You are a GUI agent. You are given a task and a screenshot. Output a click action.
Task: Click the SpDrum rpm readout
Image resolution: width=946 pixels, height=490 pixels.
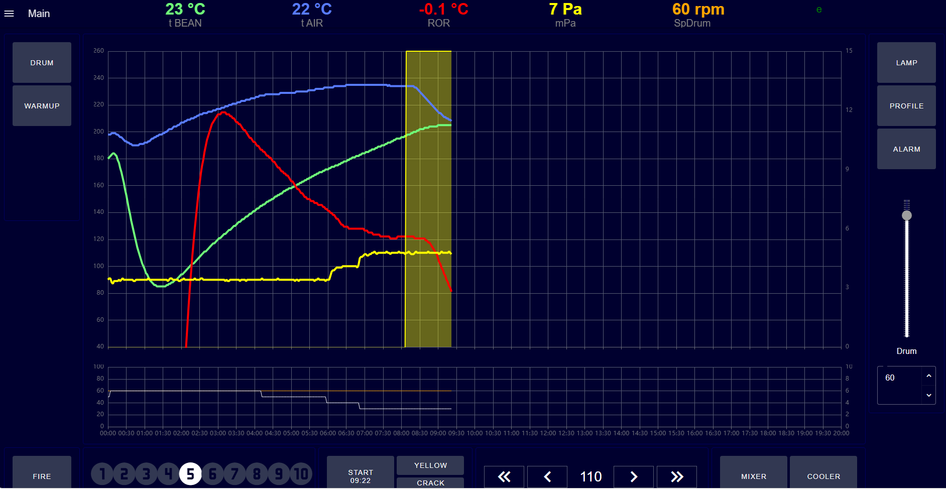click(698, 15)
